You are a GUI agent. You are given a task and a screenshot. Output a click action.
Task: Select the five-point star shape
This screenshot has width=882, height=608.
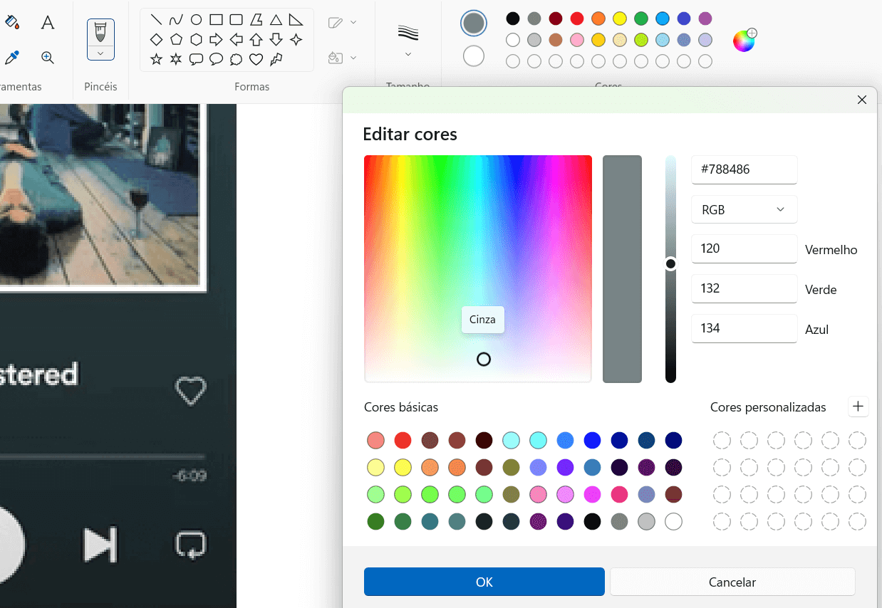pos(156,59)
